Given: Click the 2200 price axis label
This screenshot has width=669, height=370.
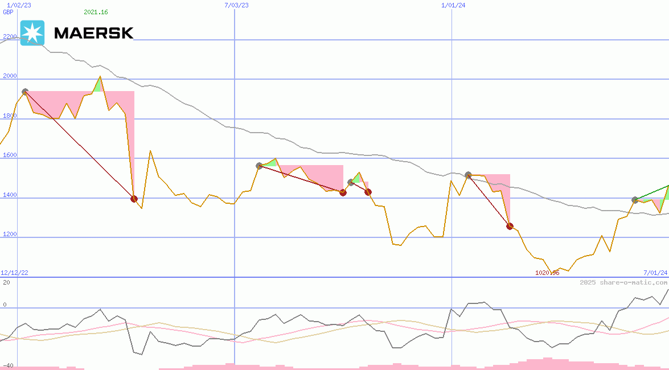Looking at the screenshot, I should (10, 37).
